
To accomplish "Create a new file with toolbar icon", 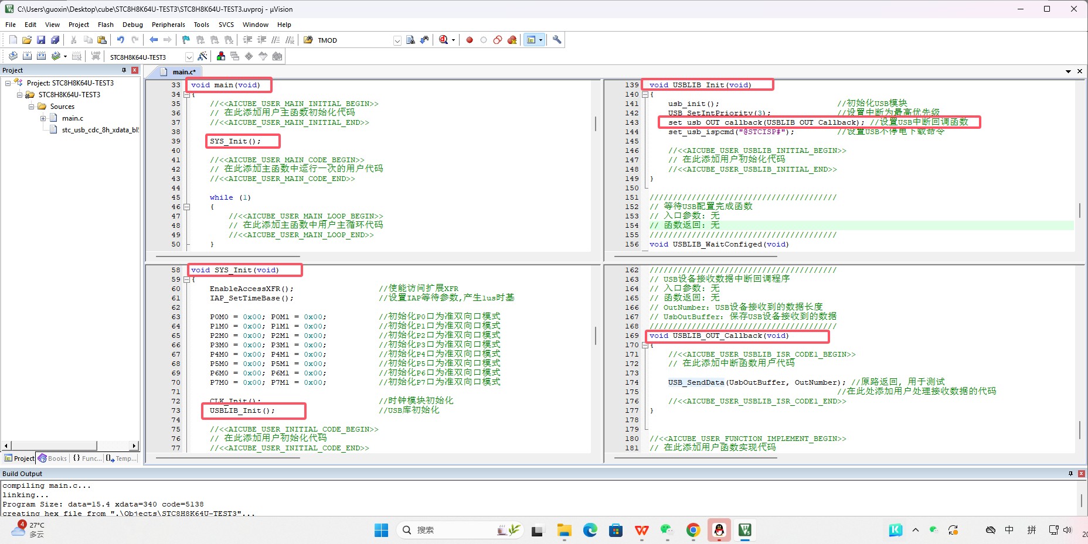I will pyautogui.click(x=13, y=40).
